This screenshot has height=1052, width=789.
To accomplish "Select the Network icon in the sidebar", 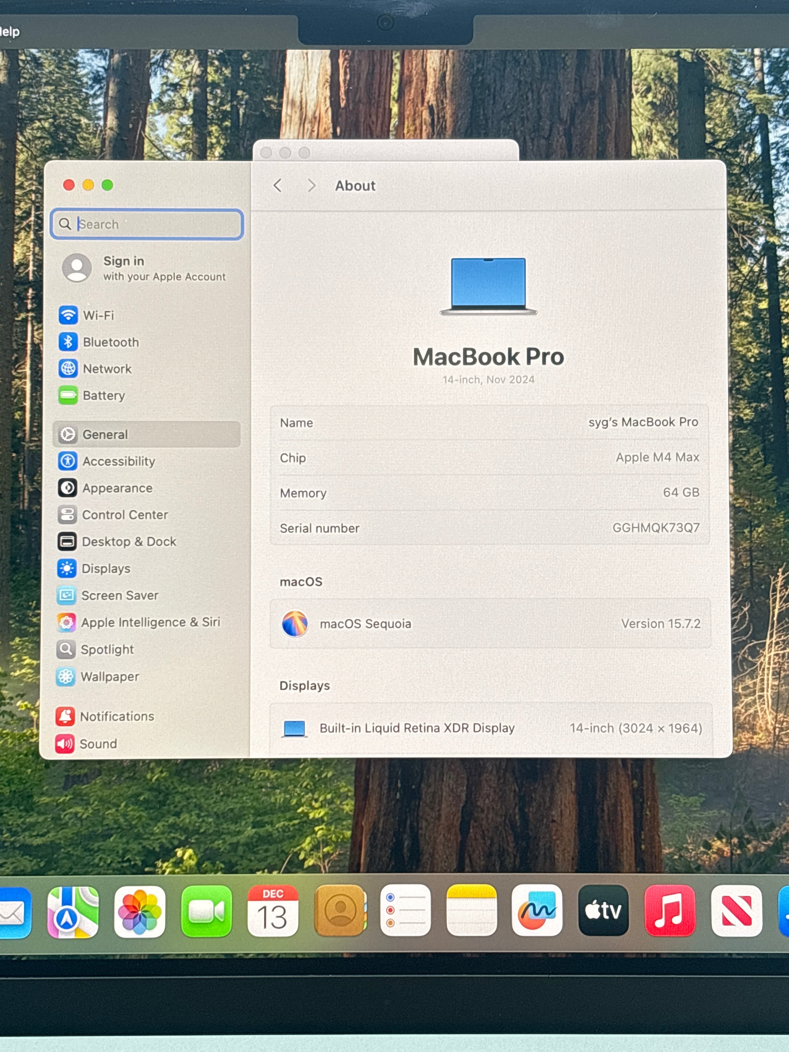I will pos(68,369).
